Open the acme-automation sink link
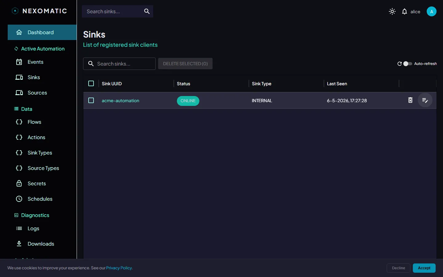This screenshot has height=277, width=443. point(120,101)
